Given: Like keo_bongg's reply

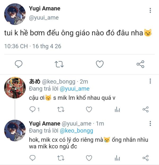Looking at the screenshot, I should point(89,109).
